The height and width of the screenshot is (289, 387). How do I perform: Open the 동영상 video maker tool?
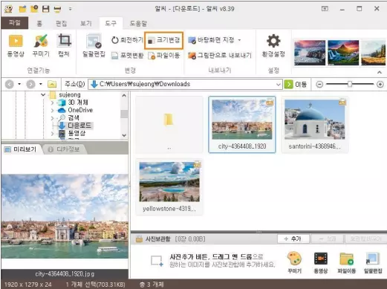pos(16,46)
